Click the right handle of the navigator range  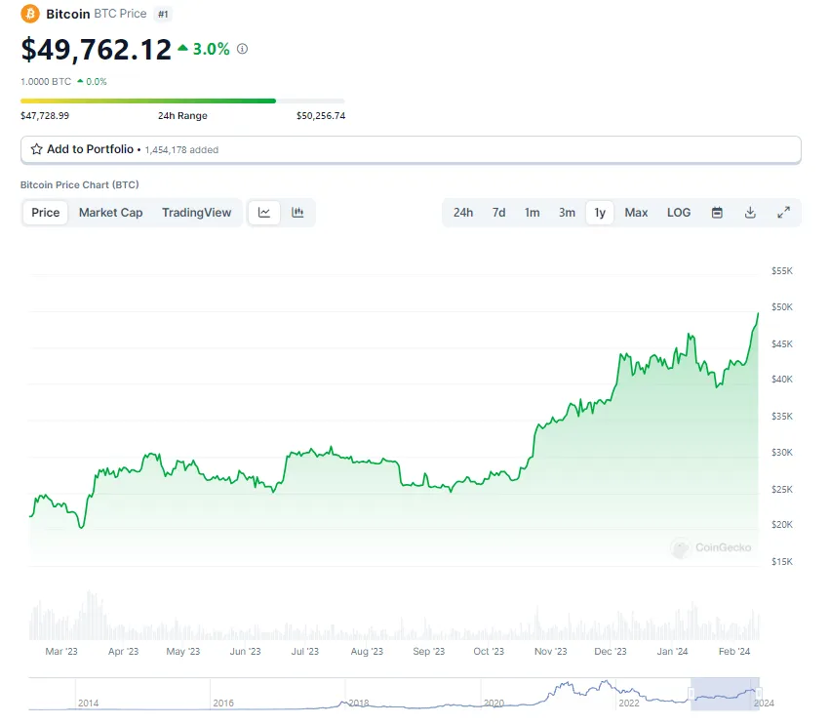(x=759, y=694)
